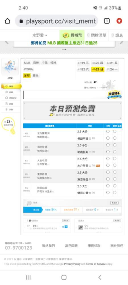Viewport: 128px width, 285px height.
Task: Choose date 07/20 四
Action: (x=98, y=63)
